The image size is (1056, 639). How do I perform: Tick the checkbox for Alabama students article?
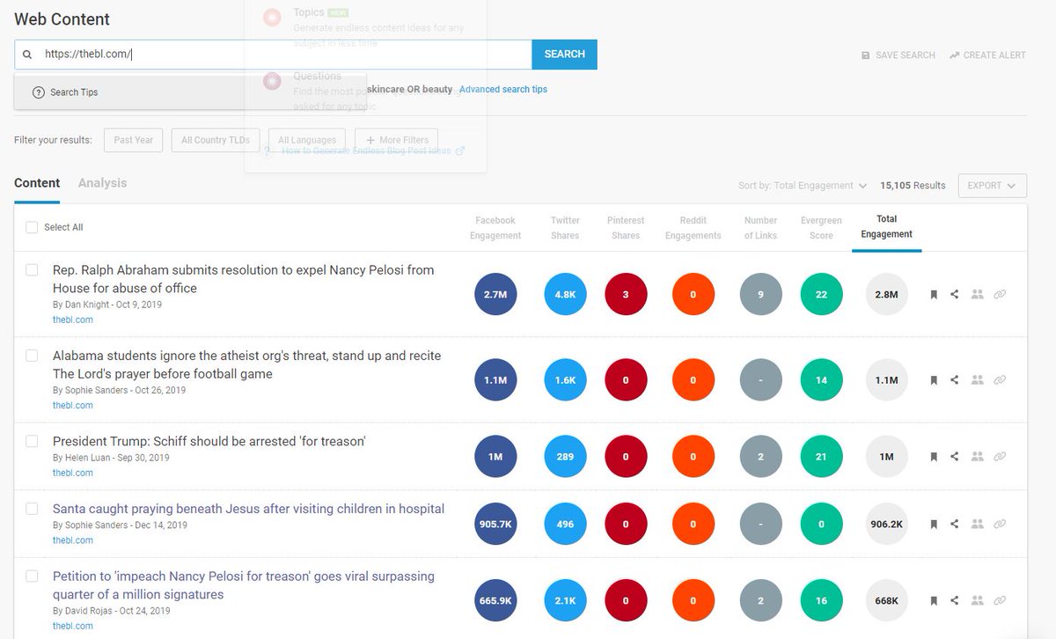pos(32,356)
